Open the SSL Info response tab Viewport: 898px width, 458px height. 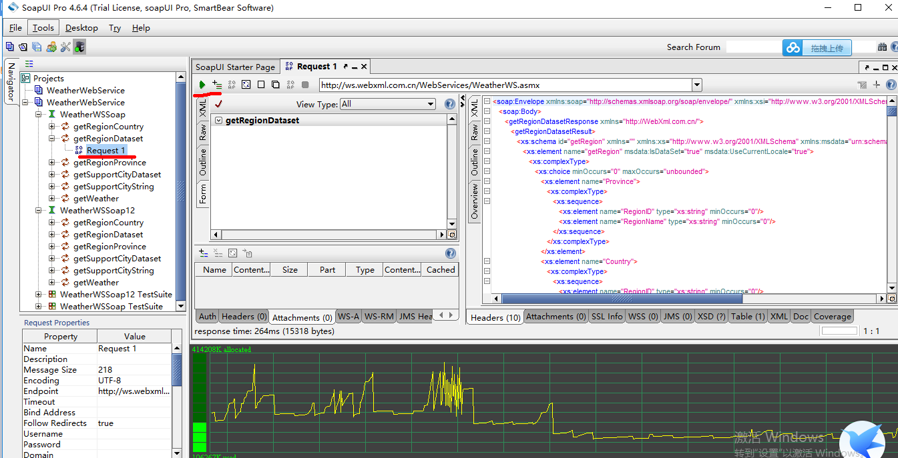(606, 317)
